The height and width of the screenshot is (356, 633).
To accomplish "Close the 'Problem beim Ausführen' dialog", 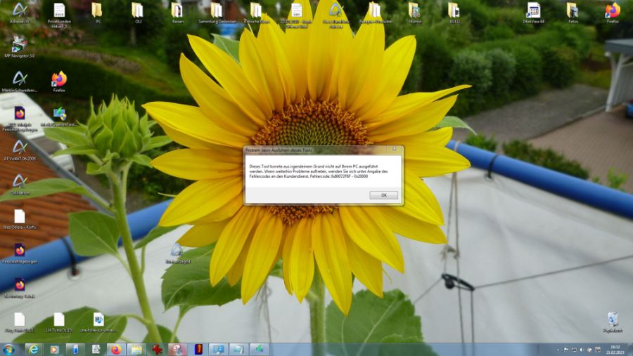I will 394,150.
